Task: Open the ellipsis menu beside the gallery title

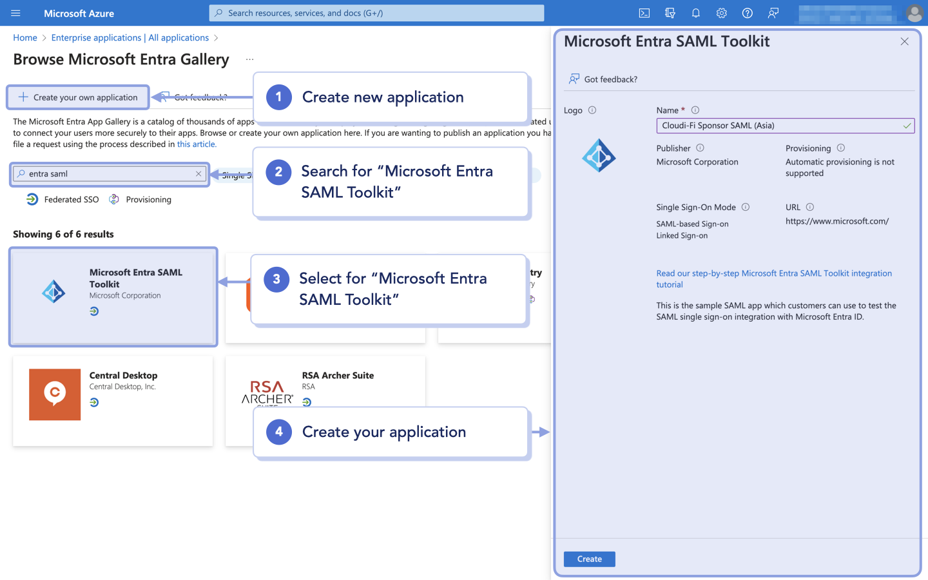Action: coord(249,59)
